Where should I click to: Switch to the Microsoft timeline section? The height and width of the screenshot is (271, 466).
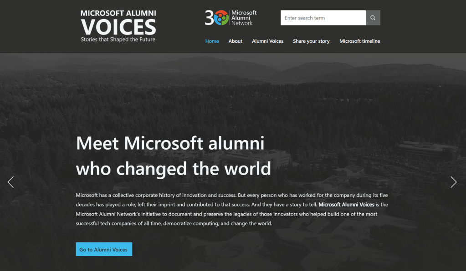pos(359,41)
